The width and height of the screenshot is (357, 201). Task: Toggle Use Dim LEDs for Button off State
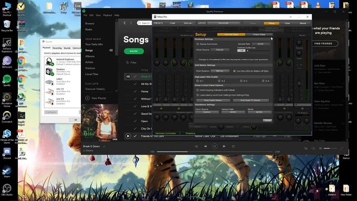click(234, 71)
